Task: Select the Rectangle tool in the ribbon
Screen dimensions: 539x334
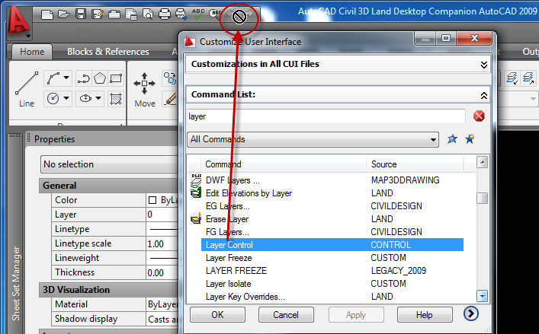Action: (x=116, y=78)
